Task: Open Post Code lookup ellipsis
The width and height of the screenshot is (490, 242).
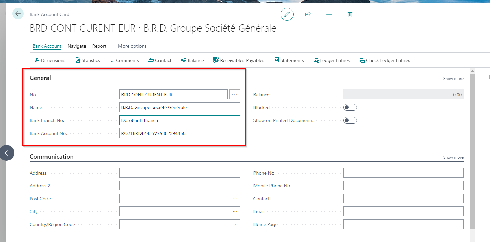Action: 235,199
